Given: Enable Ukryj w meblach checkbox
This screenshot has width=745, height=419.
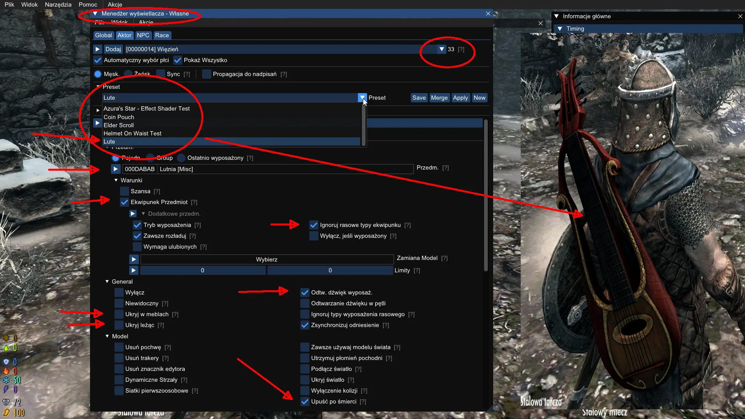Looking at the screenshot, I should (119, 314).
